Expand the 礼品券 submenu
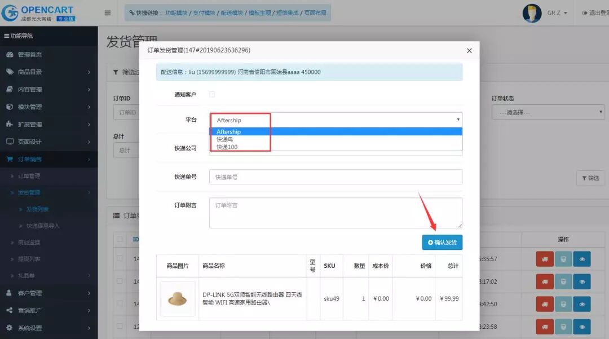 tap(49, 275)
